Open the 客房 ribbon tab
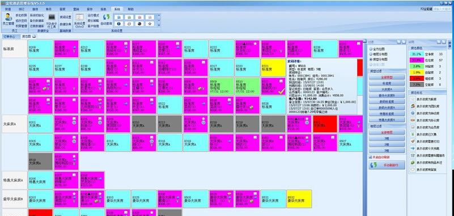The image size is (454, 216). pos(62,9)
